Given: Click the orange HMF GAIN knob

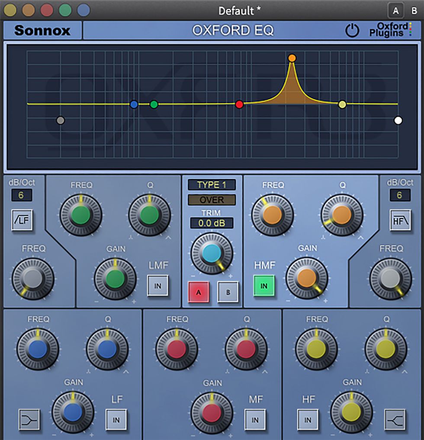Looking at the screenshot, I should coord(307,278).
